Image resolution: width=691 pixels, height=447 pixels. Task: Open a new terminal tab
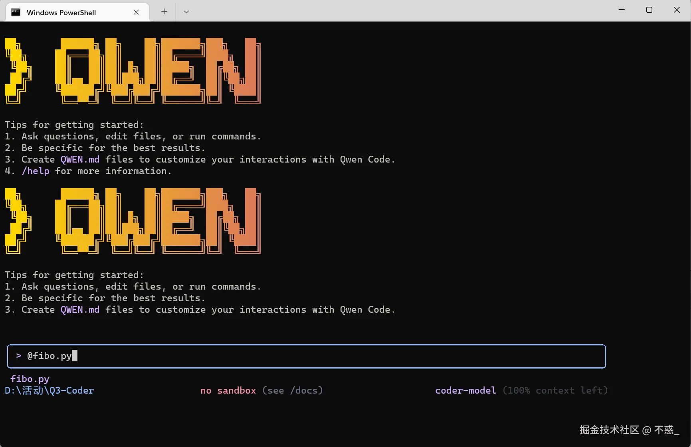point(164,12)
